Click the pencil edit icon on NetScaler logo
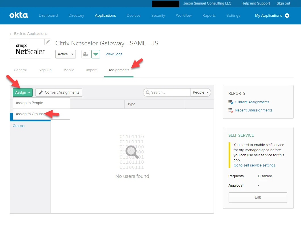The height and width of the screenshot is (232, 301). (x=48, y=42)
